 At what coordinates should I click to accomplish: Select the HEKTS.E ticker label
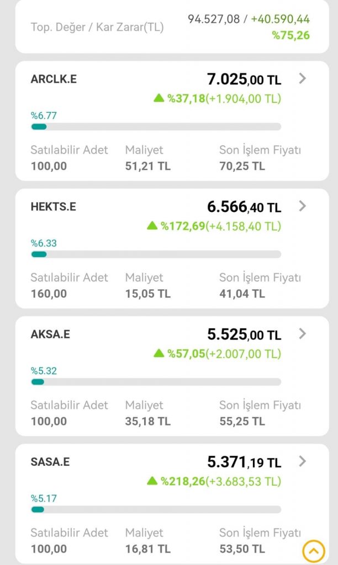54,207
